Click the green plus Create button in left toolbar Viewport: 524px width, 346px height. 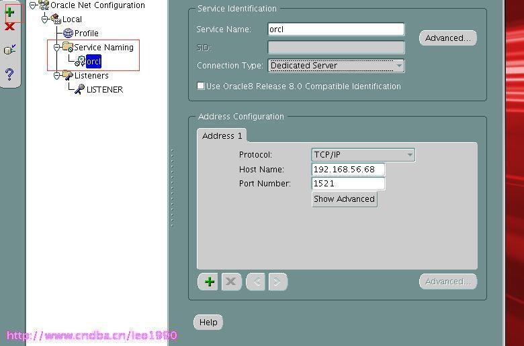9,12
